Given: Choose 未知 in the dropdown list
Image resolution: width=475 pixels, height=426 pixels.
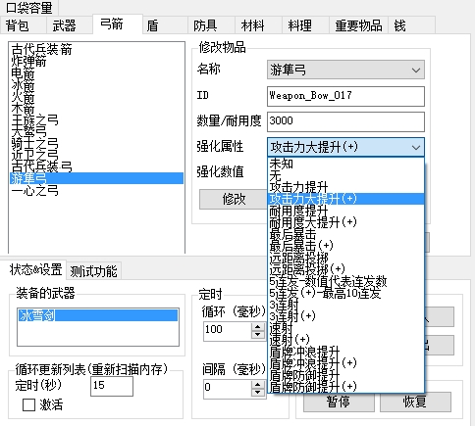Looking at the screenshot, I should (345, 164).
